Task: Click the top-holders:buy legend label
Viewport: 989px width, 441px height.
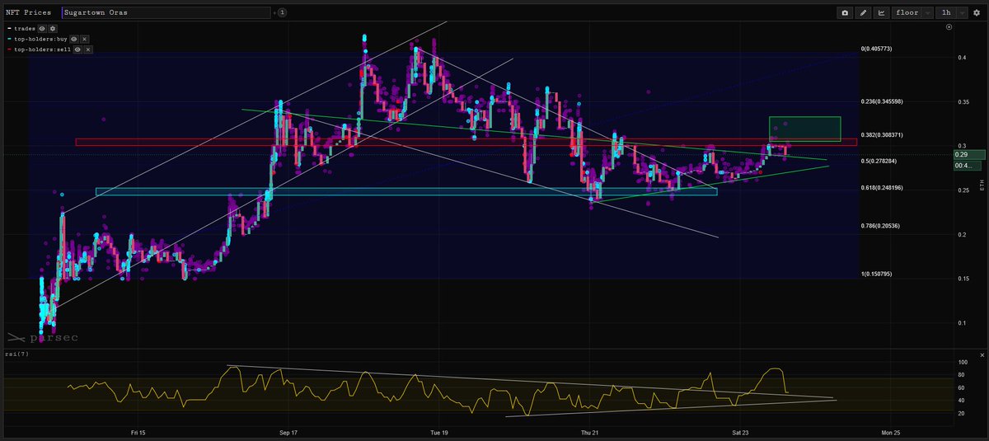Action: click(x=40, y=39)
